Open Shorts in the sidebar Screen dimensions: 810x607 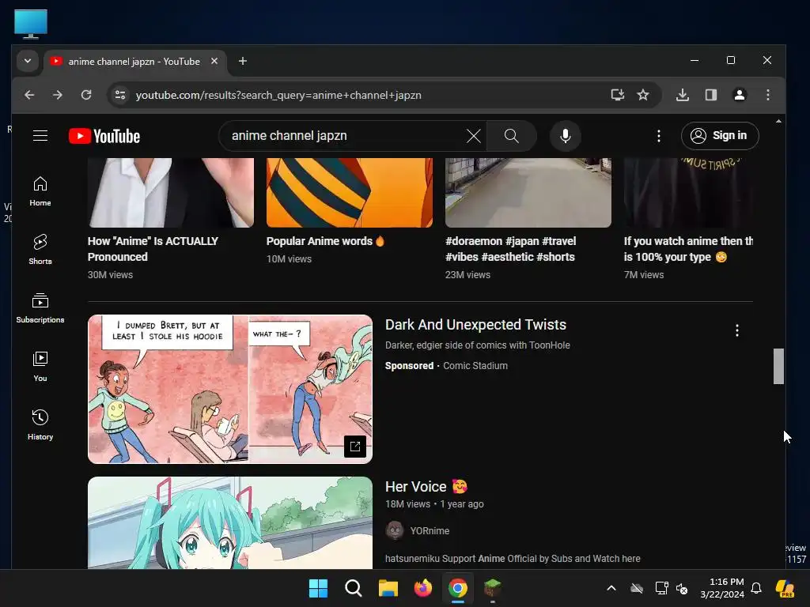pos(40,250)
